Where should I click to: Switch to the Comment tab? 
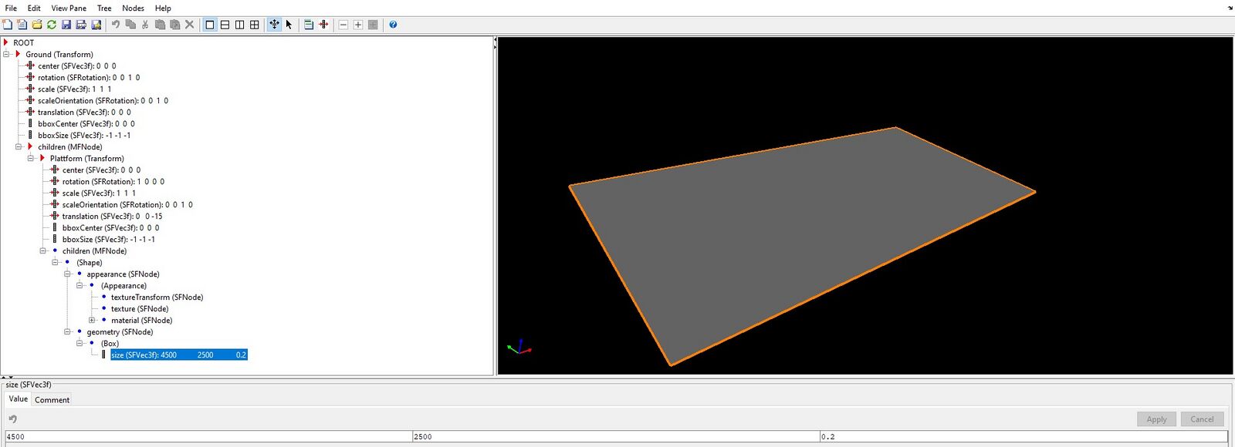tap(52, 400)
